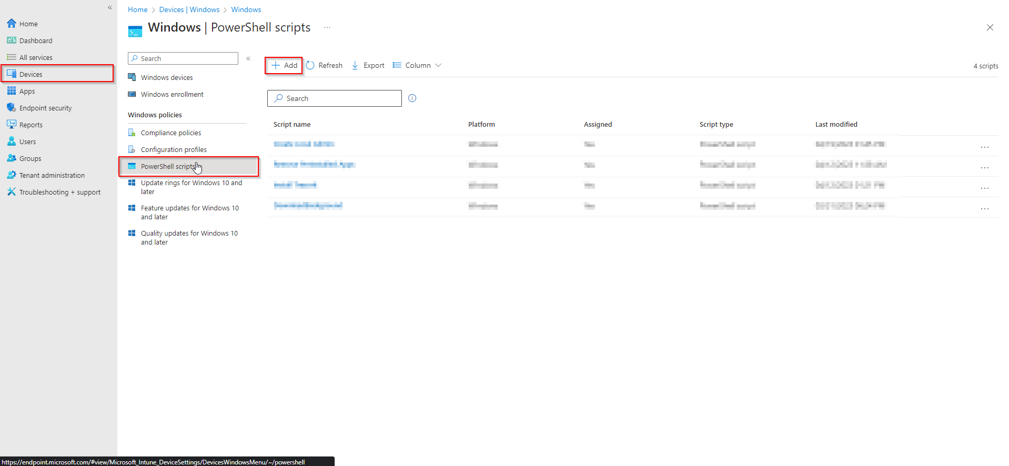Click the Tenant administration icon
The width and height of the screenshot is (1009, 466).
point(12,175)
